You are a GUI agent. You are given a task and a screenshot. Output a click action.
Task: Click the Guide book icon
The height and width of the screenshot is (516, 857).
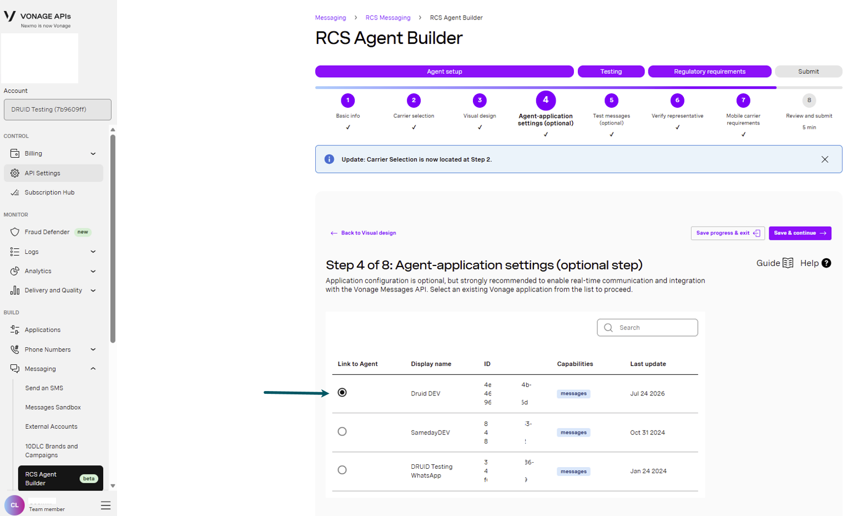[788, 263]
